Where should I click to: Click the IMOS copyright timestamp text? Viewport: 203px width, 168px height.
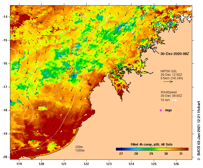tap(199, 130)
